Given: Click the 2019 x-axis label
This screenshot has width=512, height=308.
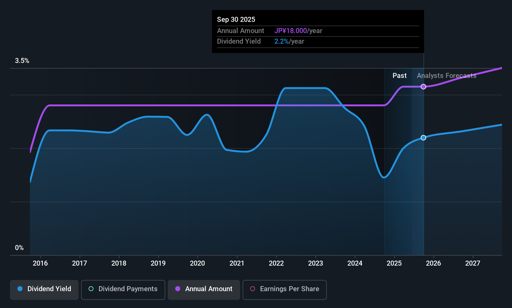Looking at the screenshot, I should click(158, 263).
